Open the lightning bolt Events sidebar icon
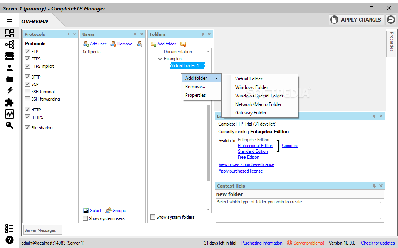398x248 pixels. (10, 90)
